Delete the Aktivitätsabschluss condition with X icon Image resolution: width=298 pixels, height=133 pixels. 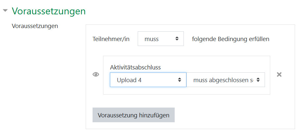click(279, 74)
